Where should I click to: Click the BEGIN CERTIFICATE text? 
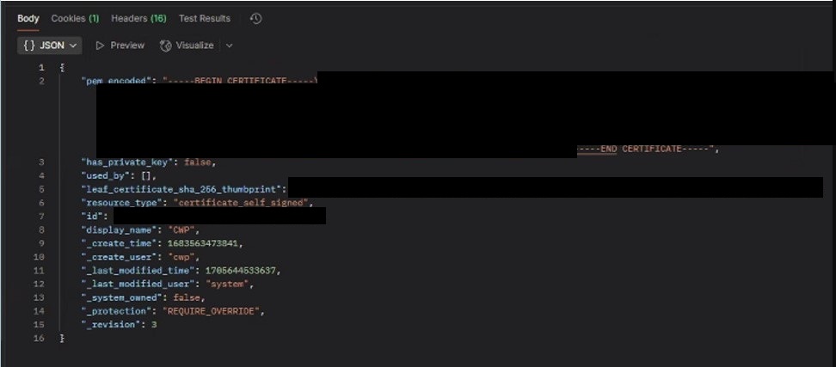click(x=241, y=81)
